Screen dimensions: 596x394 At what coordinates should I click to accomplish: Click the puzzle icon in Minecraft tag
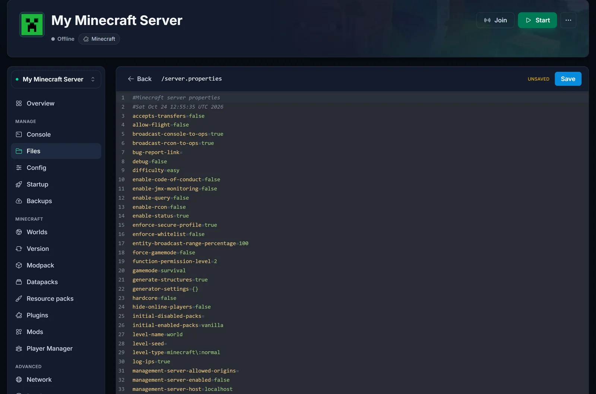pos(86,39)
